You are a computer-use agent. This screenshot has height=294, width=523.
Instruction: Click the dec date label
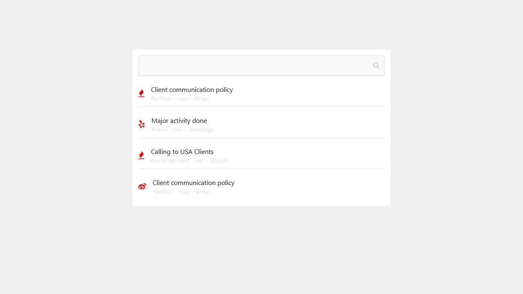coord(199,160)
